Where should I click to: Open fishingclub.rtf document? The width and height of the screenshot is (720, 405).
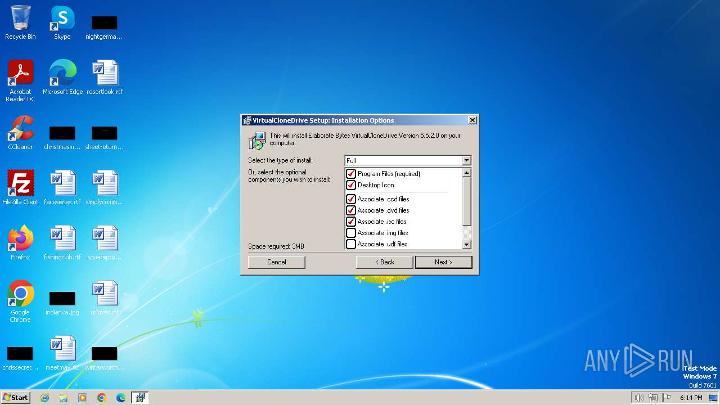[x=62, y=243]
